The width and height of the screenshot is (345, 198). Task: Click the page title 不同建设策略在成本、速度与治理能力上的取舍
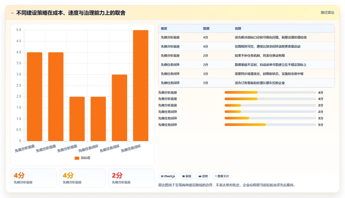click(71, 13)
